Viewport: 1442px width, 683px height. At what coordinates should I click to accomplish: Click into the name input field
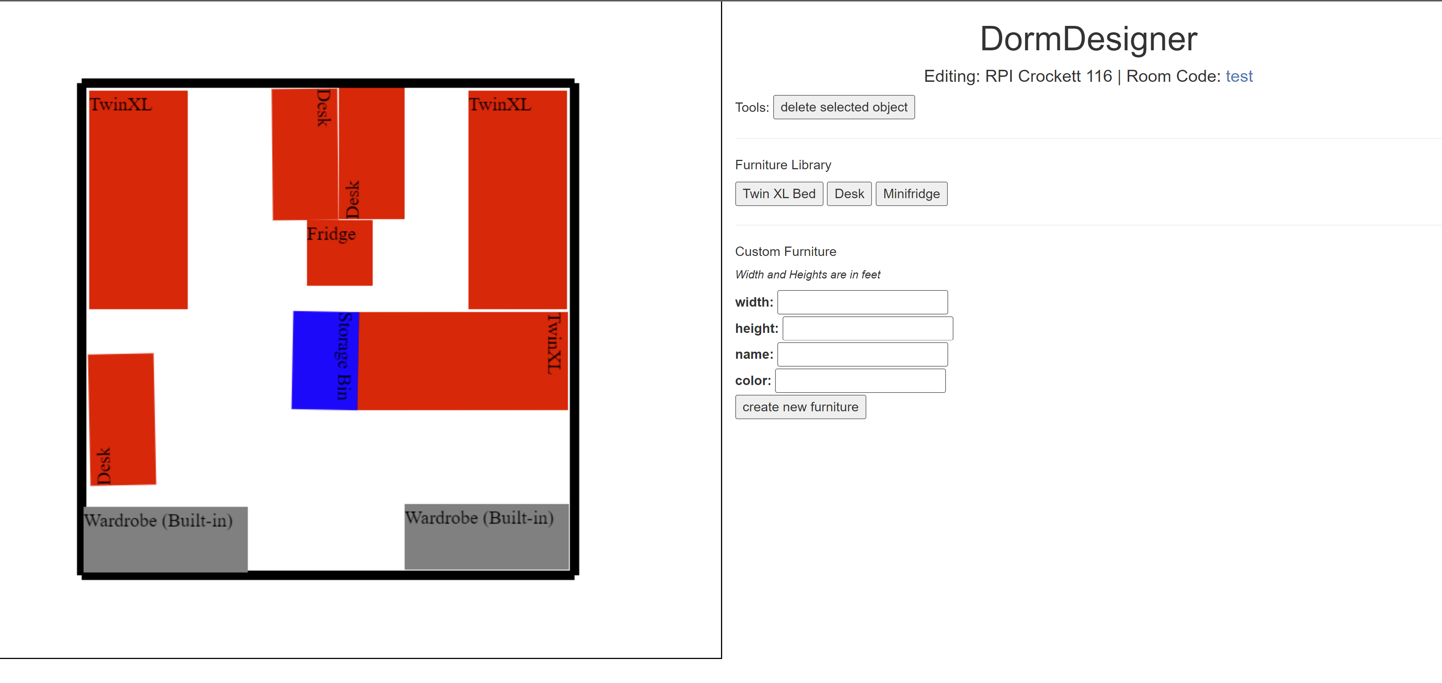pos(862,354)
